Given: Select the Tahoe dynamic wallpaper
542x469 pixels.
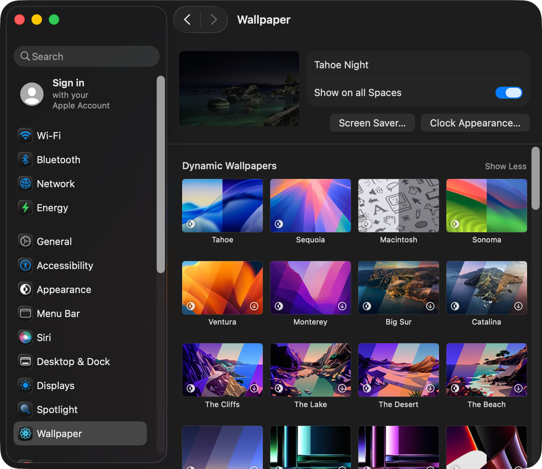Looking at the screenshot, I should [222, 206].
